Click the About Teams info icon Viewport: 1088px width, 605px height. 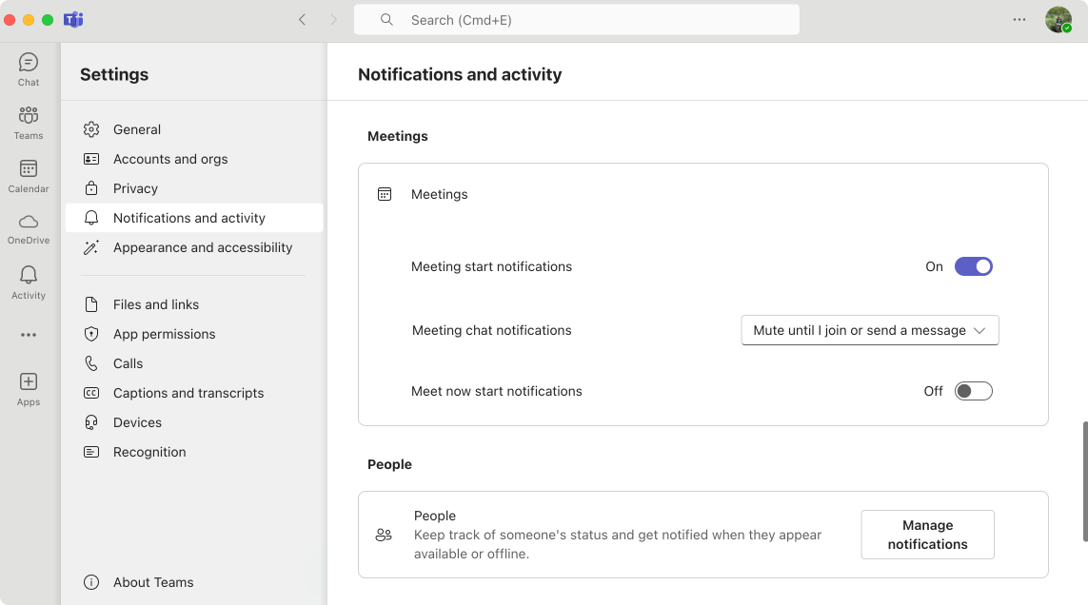91,582
